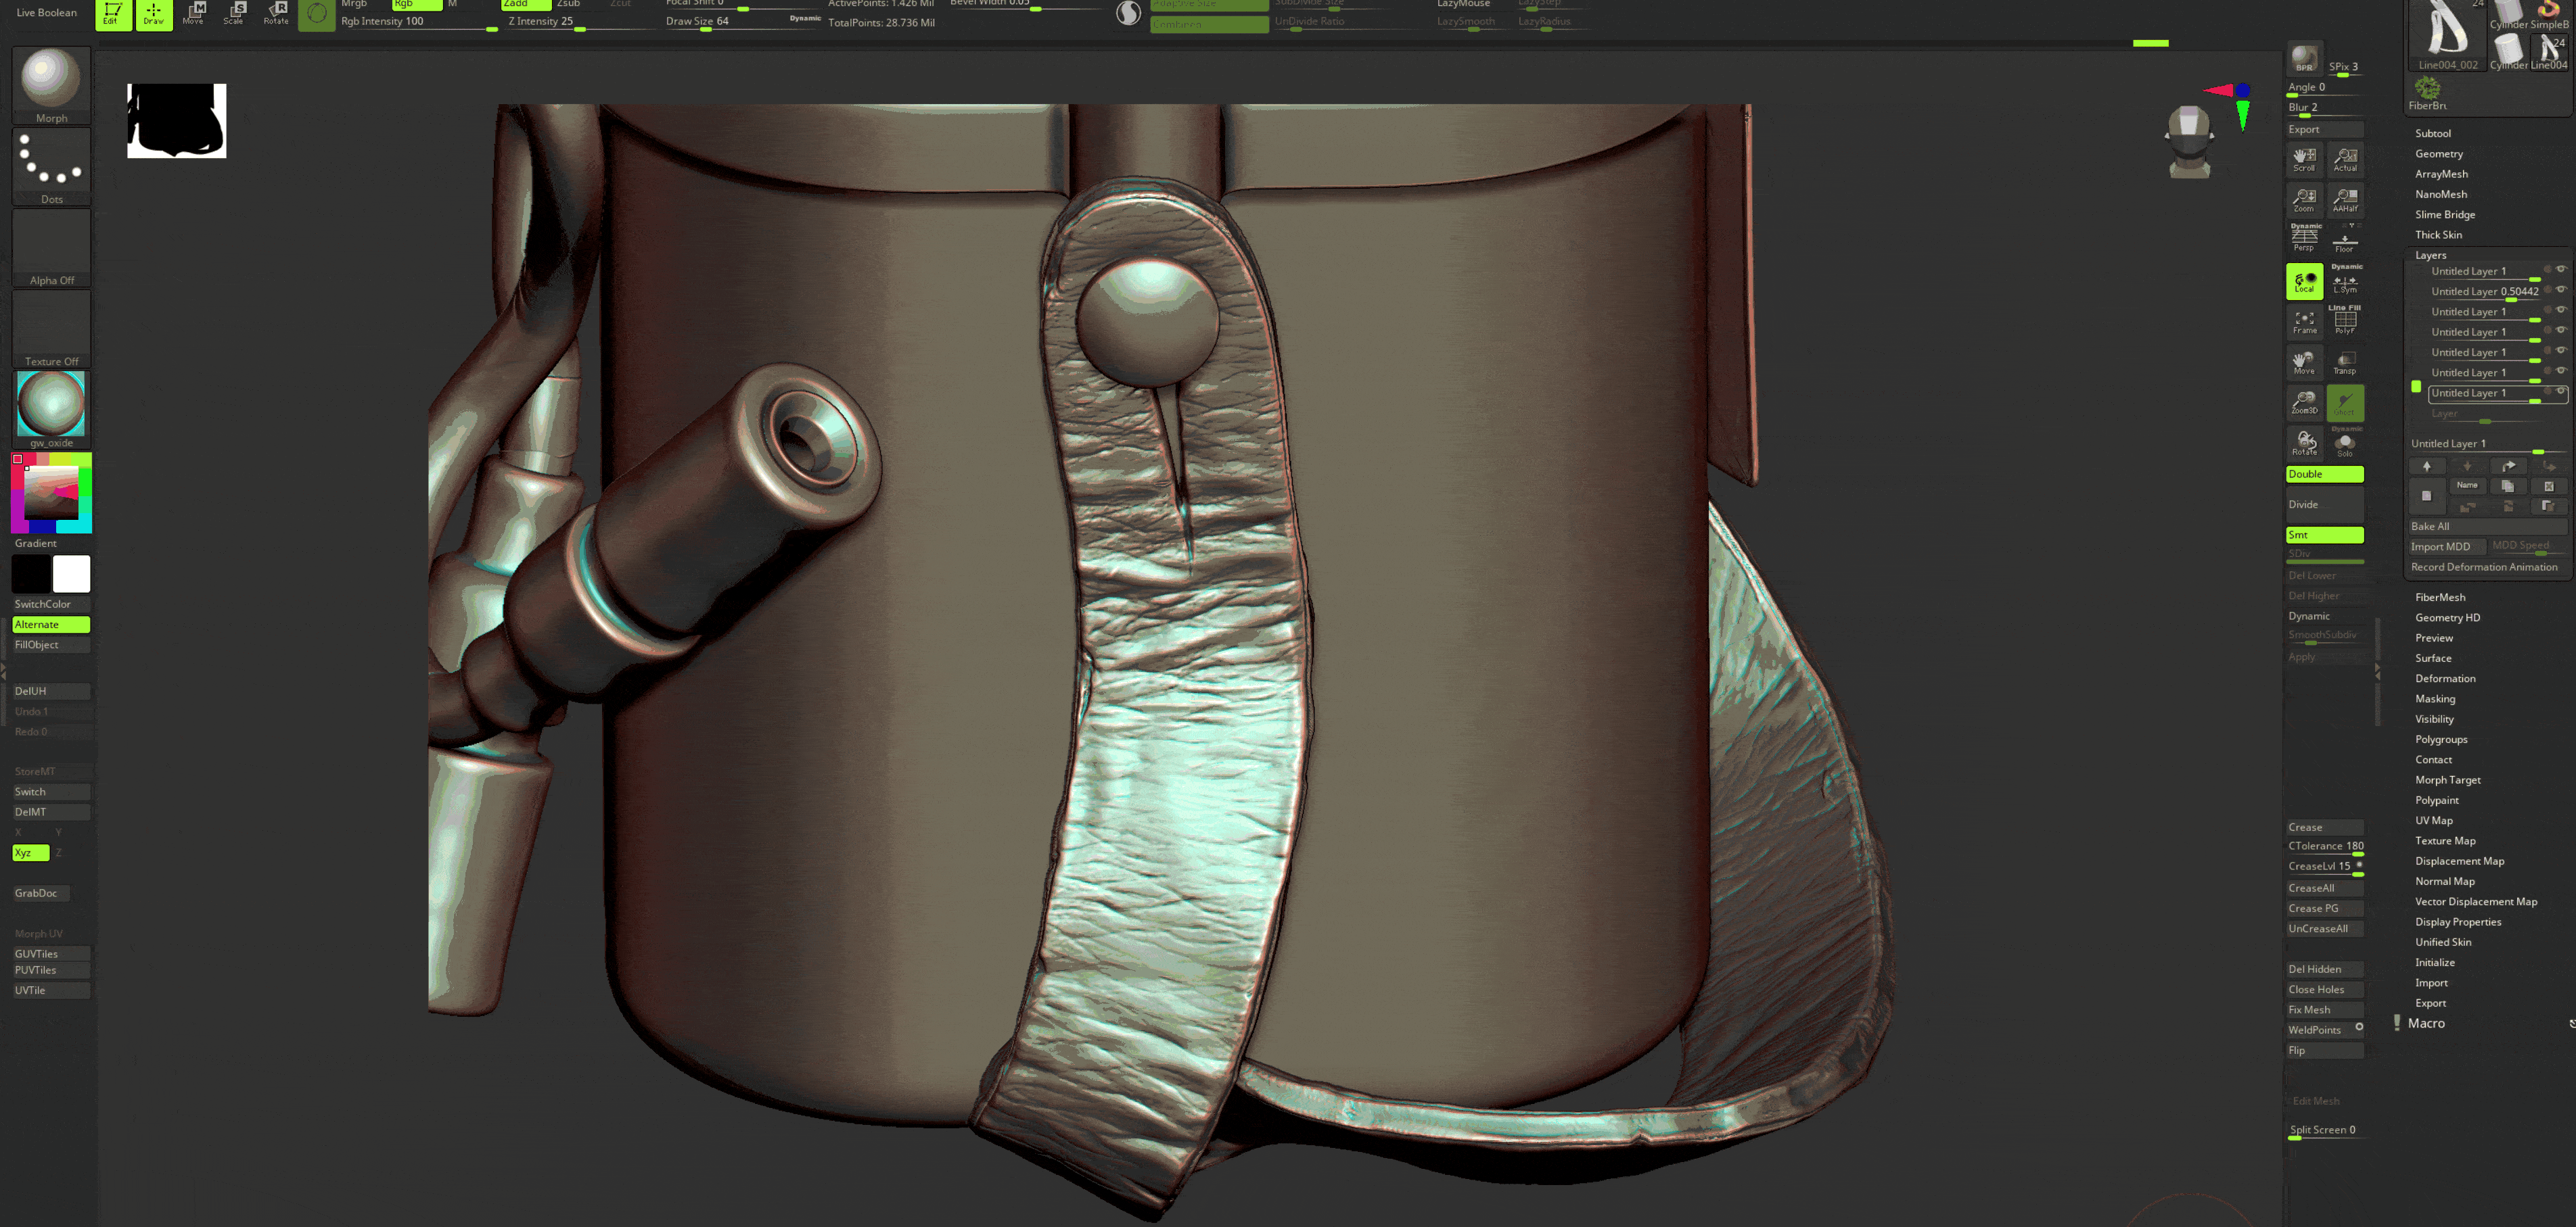Expand the Subtool palette section
This screenshot has width=2576, height=1227.
[2432, 133]
